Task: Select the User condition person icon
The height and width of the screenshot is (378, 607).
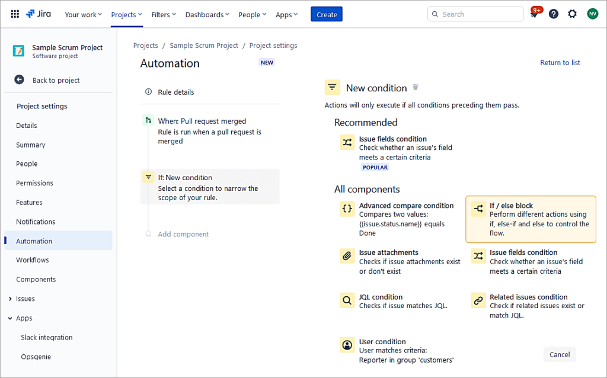Action: [347, 345]
